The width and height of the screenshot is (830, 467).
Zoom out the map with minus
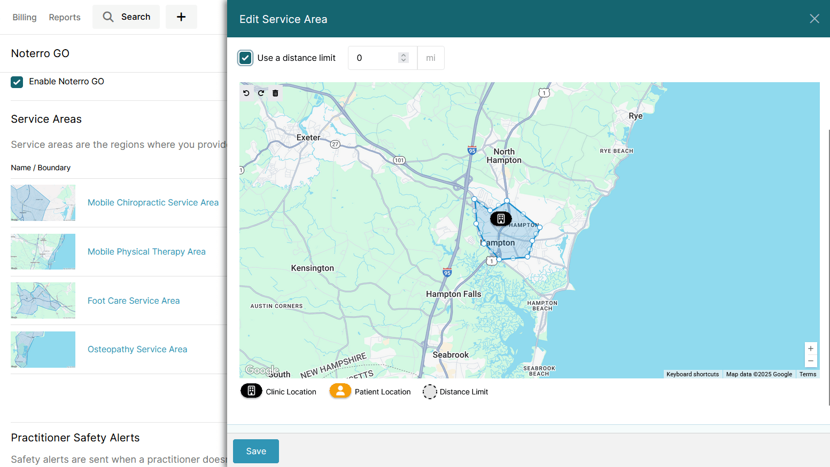click(811, 361)
